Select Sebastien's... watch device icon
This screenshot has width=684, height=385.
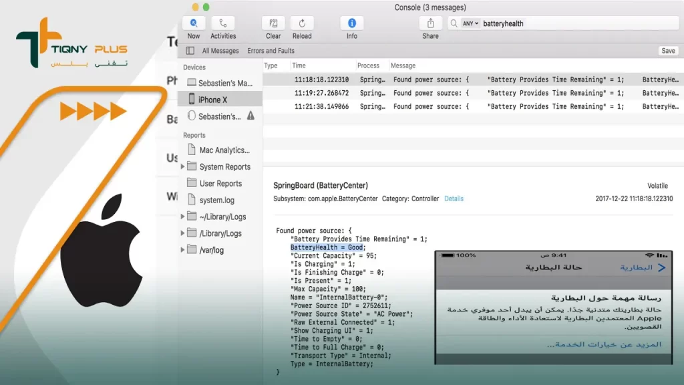click(192, 116)
